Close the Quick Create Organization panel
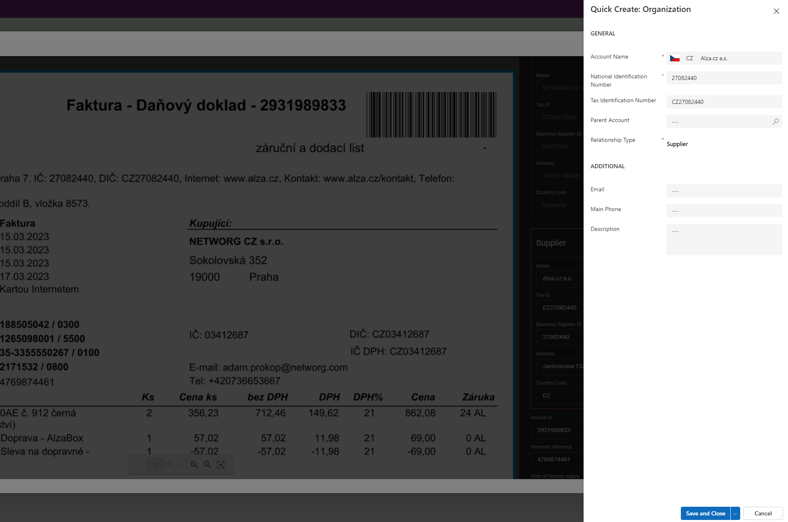This screenshot has width=788, height=522. pyautogui.click(x=776, y=11)
